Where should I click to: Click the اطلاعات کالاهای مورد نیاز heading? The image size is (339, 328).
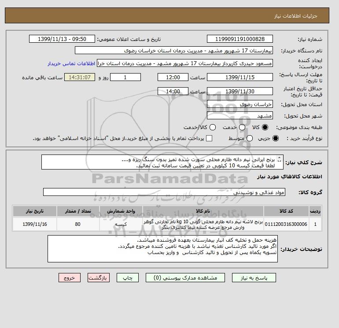click(x=290, y=177)
